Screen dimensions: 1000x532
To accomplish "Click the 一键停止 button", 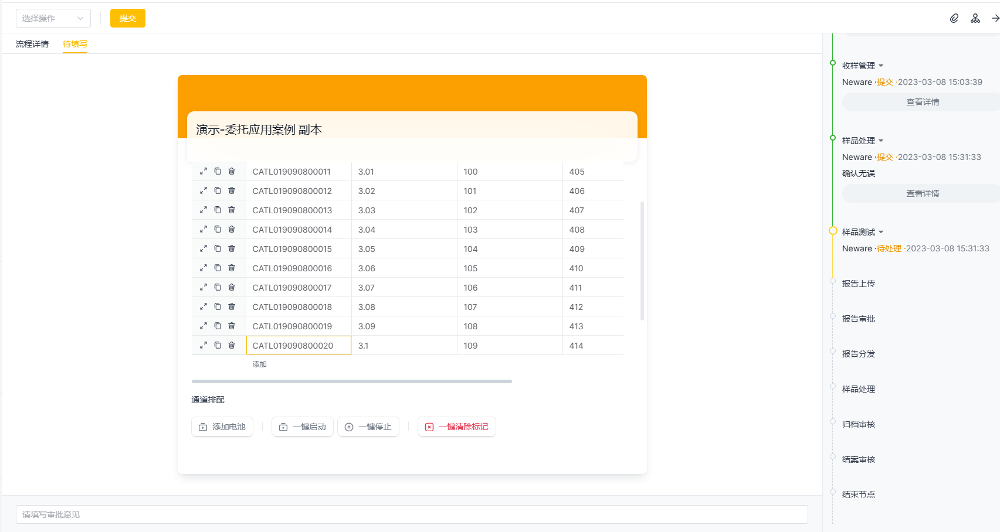I will tap(368, 427).
